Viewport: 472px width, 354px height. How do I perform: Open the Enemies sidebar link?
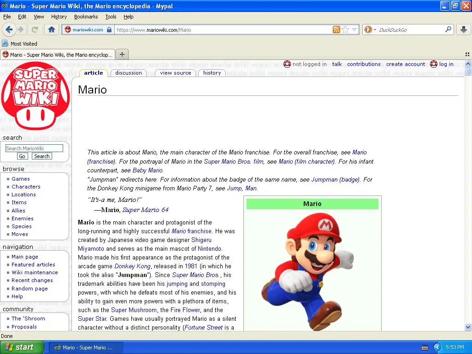(22, 218)
